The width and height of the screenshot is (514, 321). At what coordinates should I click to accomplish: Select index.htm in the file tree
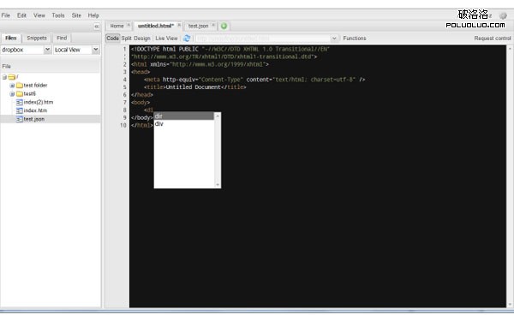pyautogui.click(x=35, y=110)
